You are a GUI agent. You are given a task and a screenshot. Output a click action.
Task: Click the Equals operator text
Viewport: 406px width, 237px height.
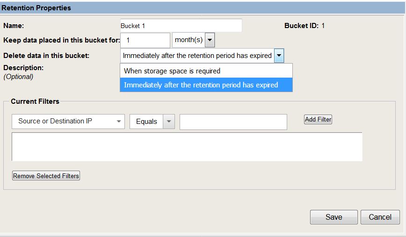[x=146, y=122]
